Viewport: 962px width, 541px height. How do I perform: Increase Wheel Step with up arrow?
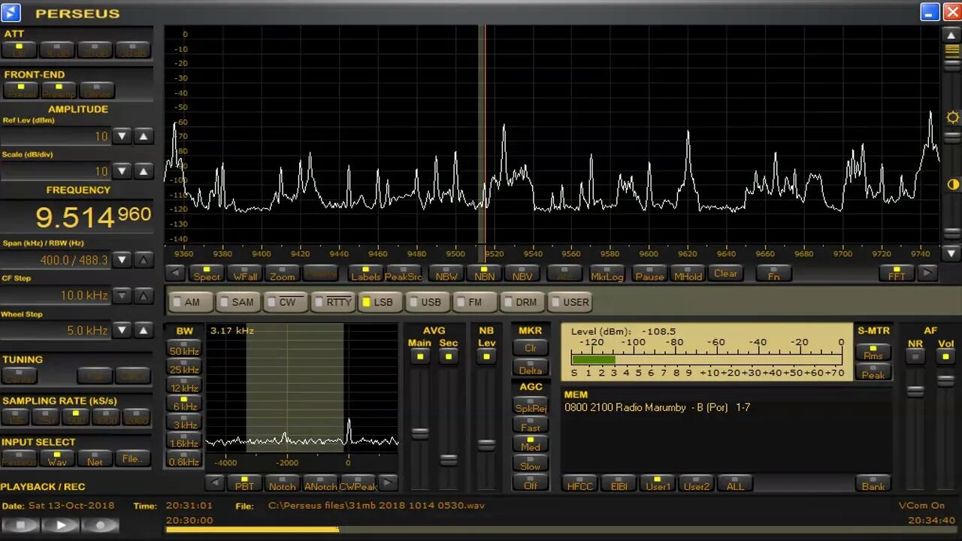(x=143, y=330)
